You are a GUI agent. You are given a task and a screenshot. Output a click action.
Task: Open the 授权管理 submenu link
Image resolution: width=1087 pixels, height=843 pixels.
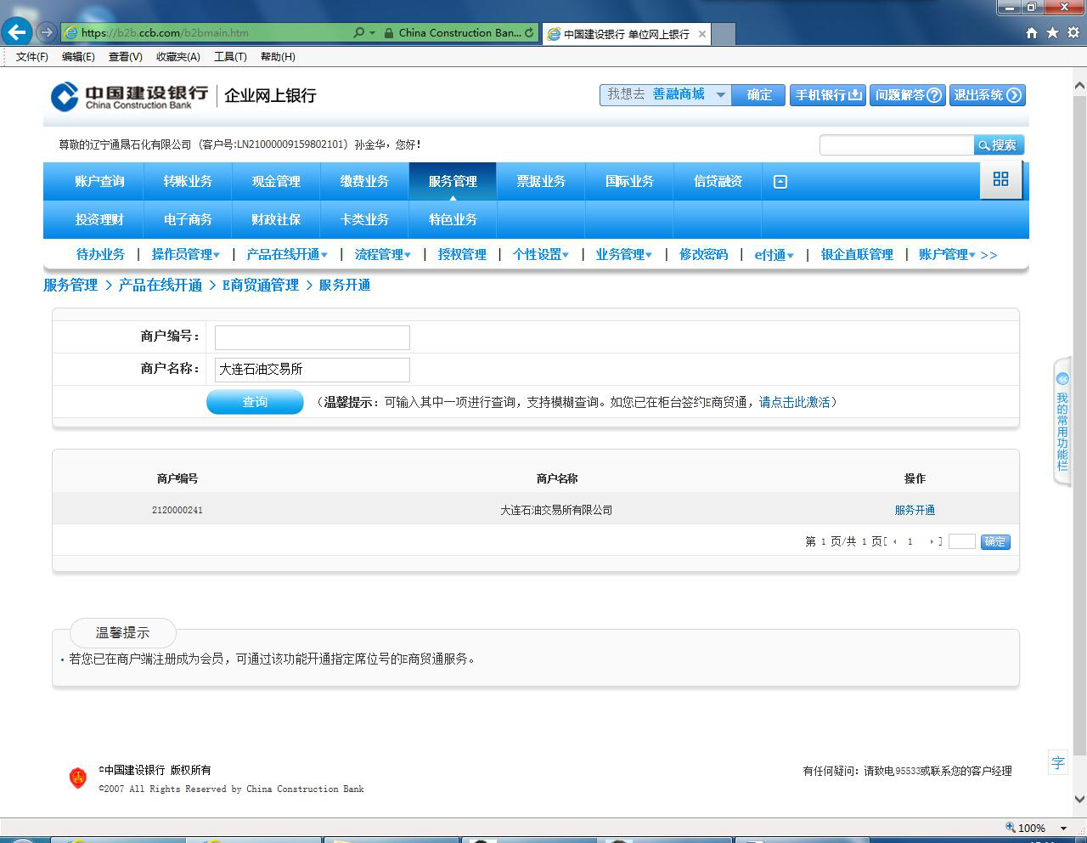click(x=462, y=255)
